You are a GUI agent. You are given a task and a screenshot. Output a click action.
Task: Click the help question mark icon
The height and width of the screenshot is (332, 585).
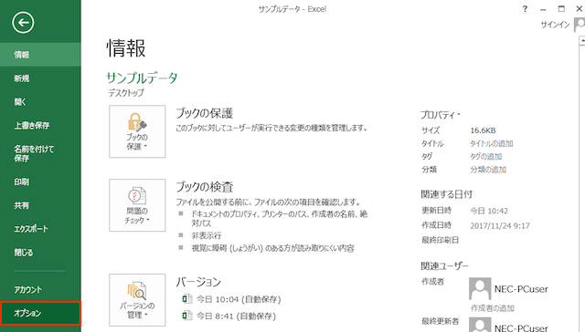pyautogui.click(x=525, y=9)
